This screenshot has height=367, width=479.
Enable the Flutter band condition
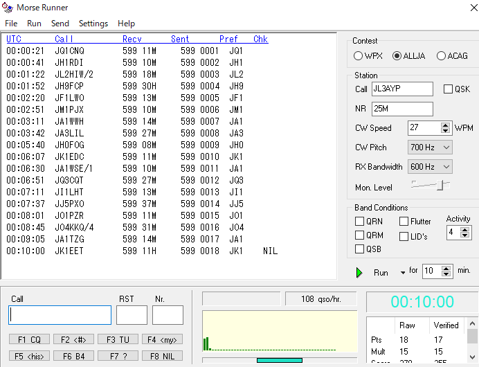[x=404, y=222]
